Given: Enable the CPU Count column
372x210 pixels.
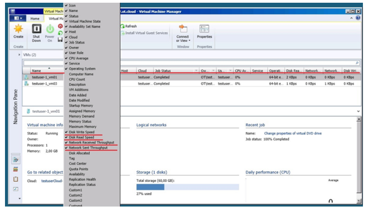Looking at the screenshot, I should coord(77,79).
